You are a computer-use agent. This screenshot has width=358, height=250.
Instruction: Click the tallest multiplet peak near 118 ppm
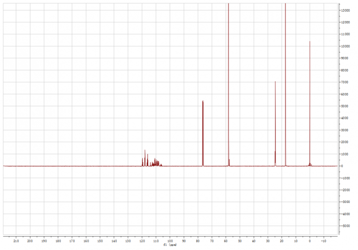(x=145, y=158)
